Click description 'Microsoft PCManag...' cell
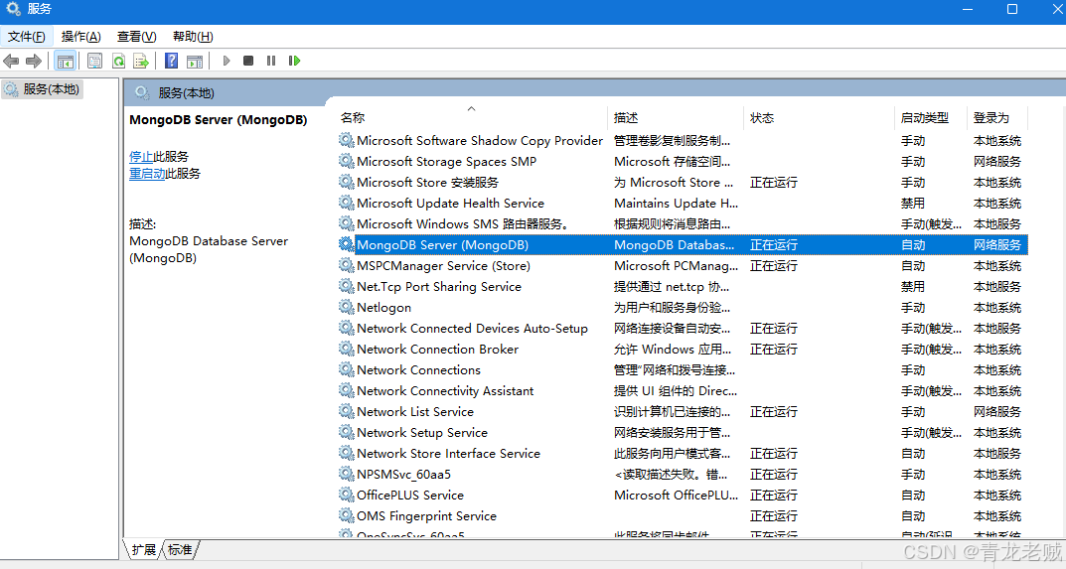The width and height of the screenshot is (1066, 569). [676, 266]
